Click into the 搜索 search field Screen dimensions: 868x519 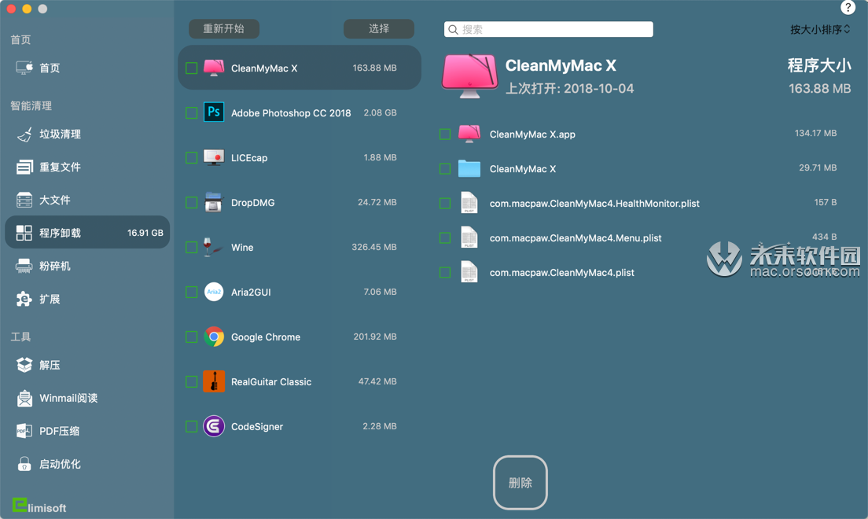[x=549, y=29]
